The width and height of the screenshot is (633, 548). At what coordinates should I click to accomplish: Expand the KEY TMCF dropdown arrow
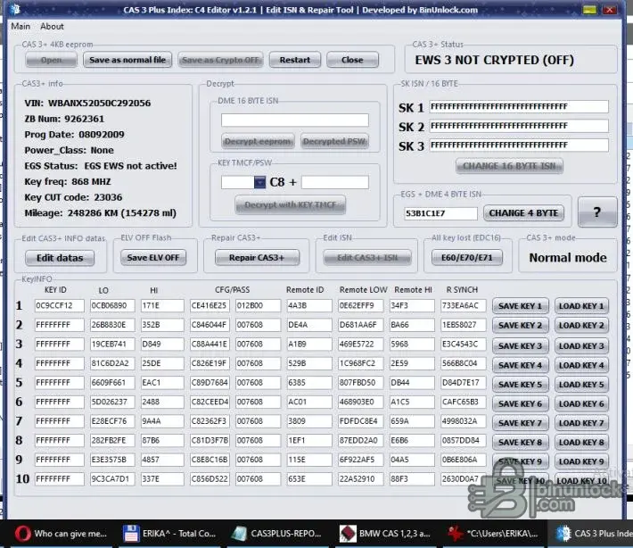click(259, 182)
